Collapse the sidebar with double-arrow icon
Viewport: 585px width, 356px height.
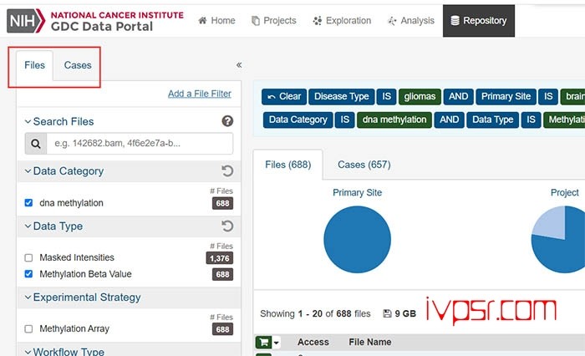(x=239, y=65)
